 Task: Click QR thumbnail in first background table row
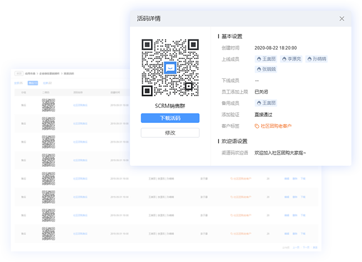point(48,105)
